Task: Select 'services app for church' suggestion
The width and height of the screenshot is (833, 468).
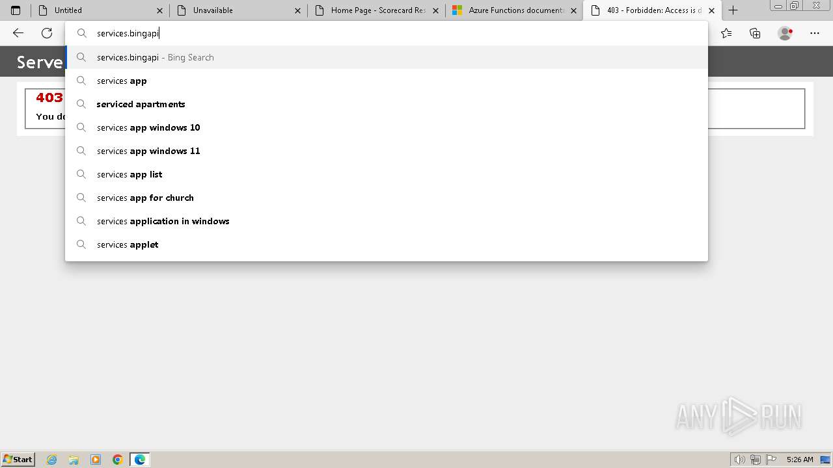Action: [387, 198]
